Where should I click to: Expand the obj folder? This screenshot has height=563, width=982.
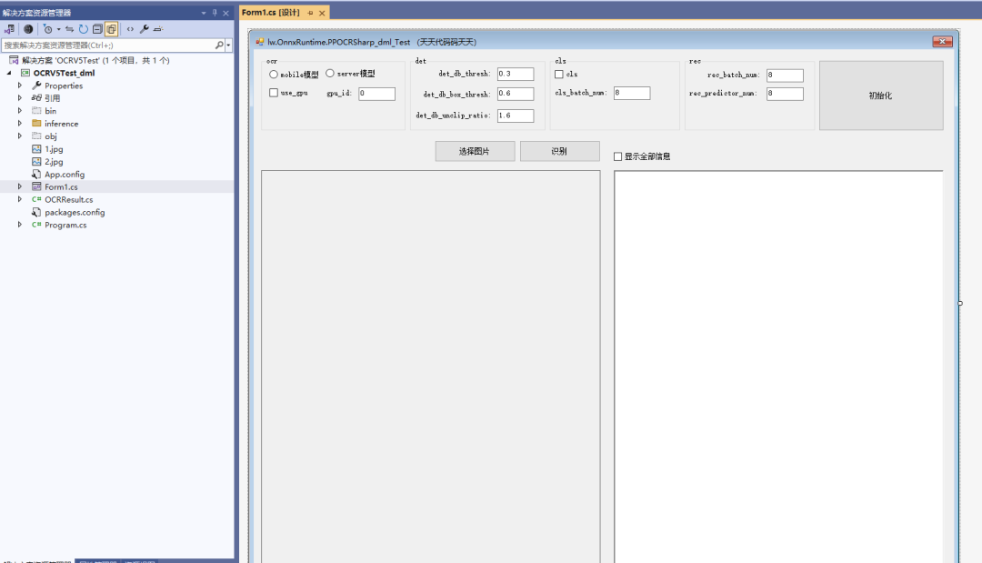(20, 136)
